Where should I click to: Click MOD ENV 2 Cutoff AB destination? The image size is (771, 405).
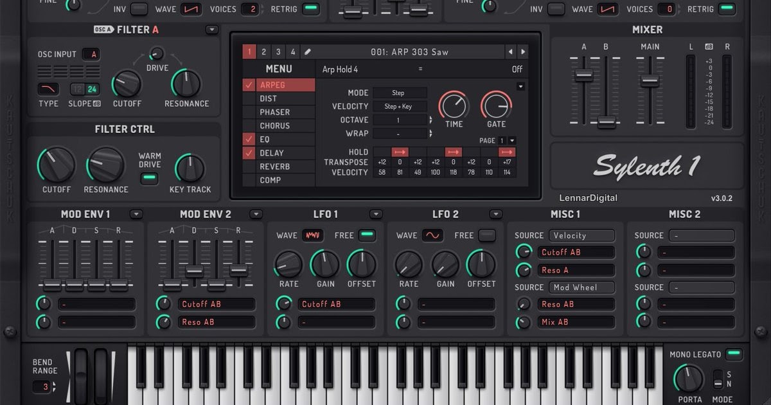(216, 304)
